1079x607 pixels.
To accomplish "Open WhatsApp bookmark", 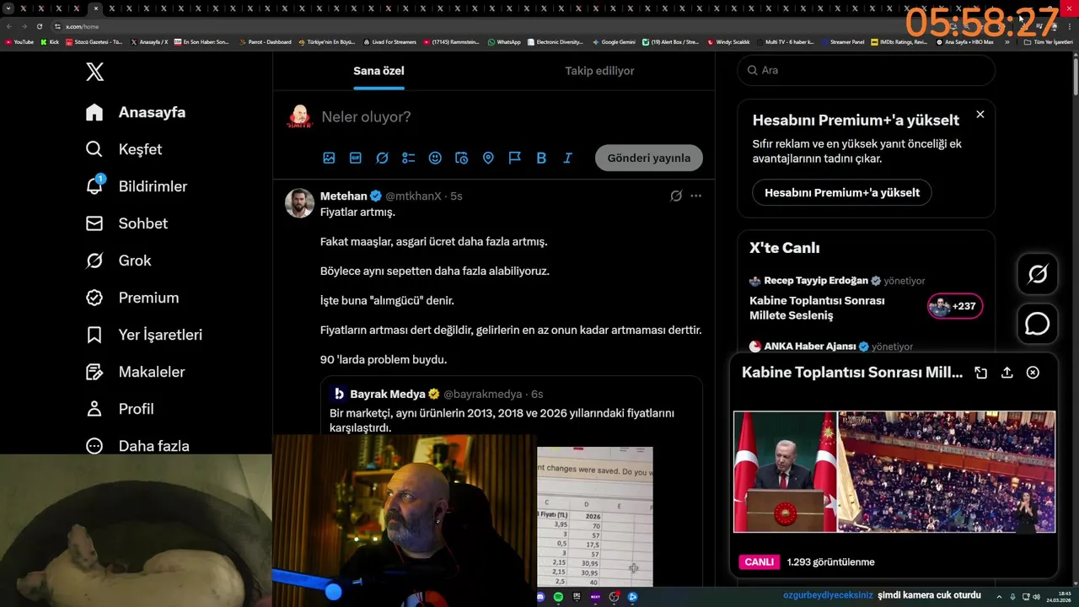I will coord(504,41).
